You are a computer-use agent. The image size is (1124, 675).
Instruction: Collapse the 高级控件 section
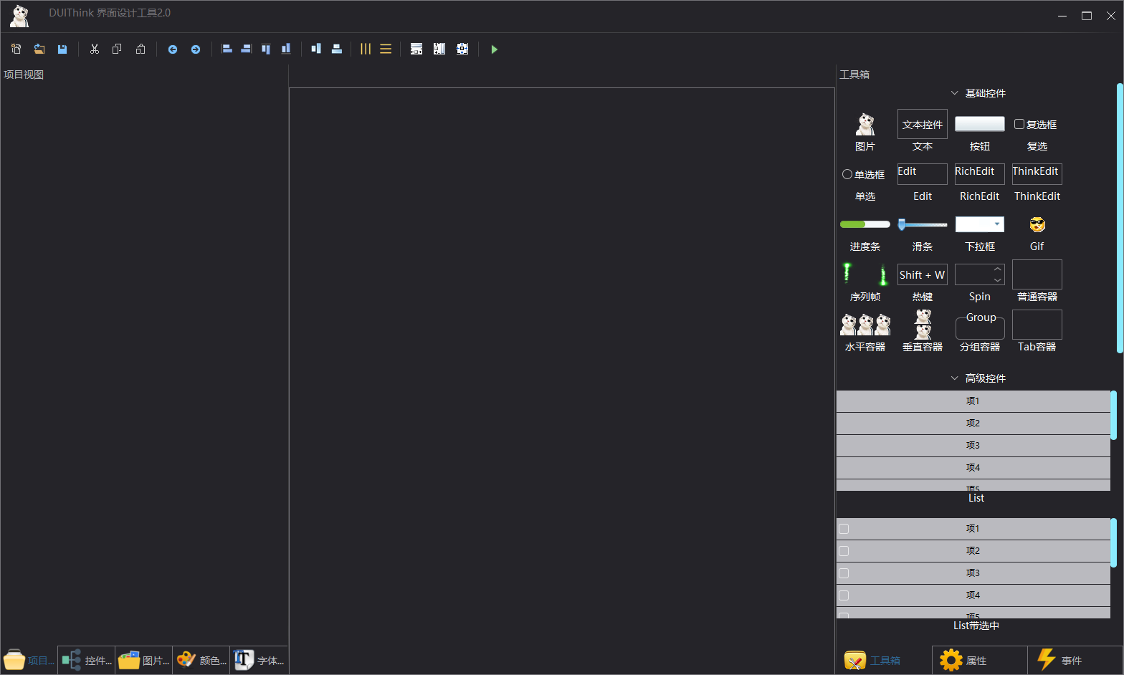click(954, 378)
